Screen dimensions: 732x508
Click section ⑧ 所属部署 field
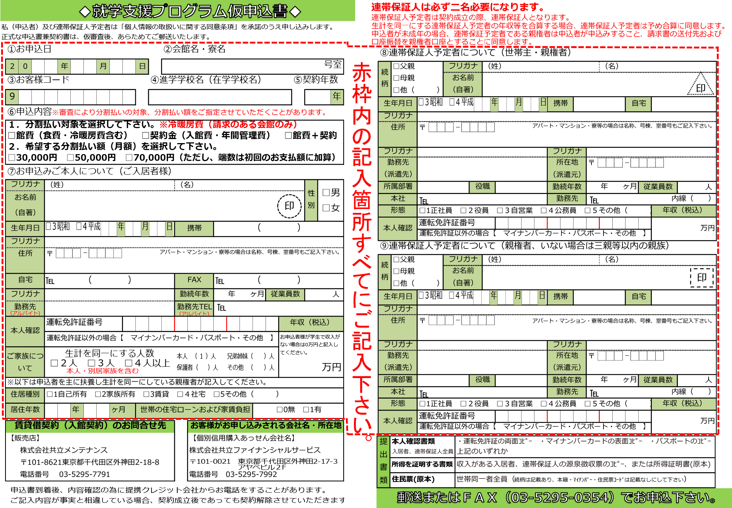click(x=443, y=187)
